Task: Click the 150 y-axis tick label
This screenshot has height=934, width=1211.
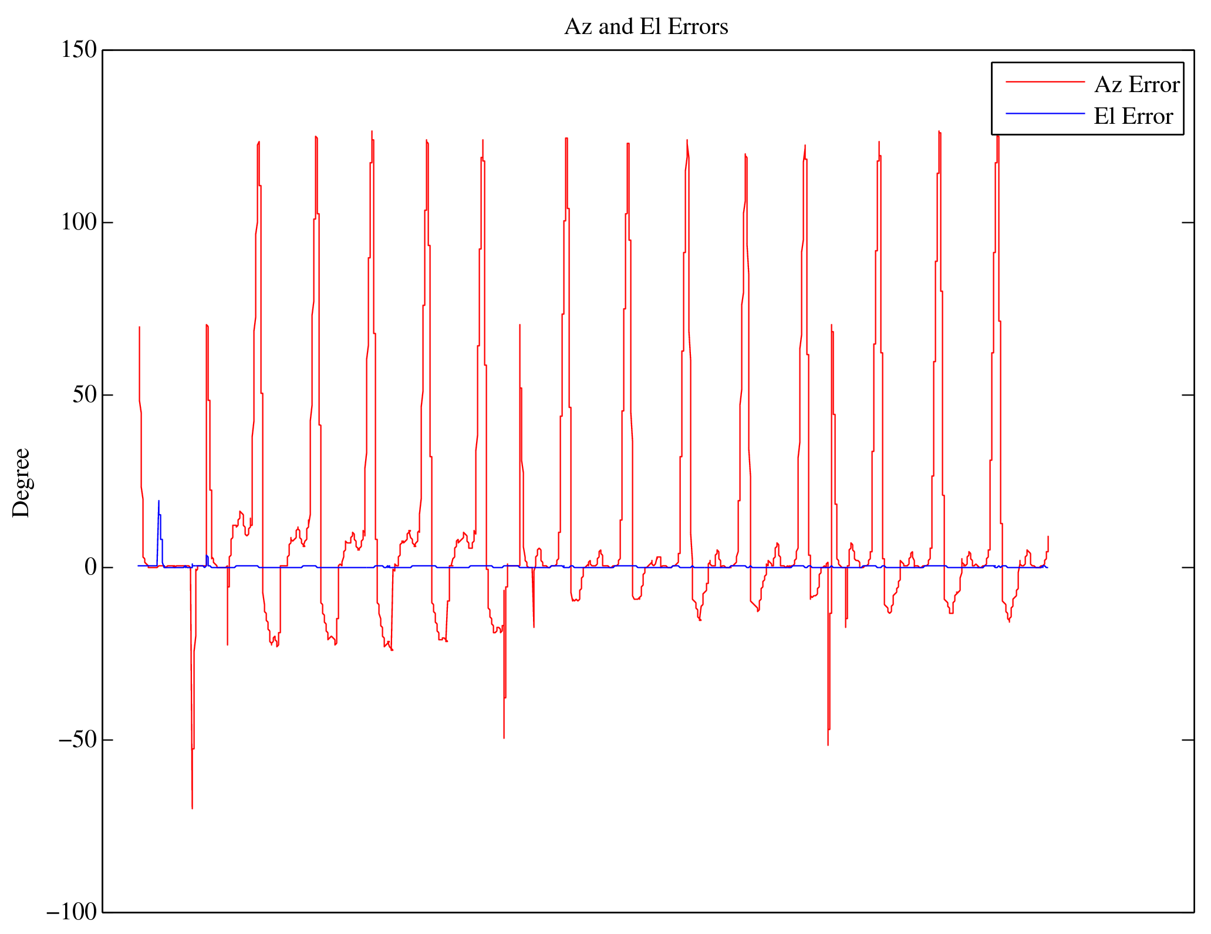Action: [x=79, y=50]
